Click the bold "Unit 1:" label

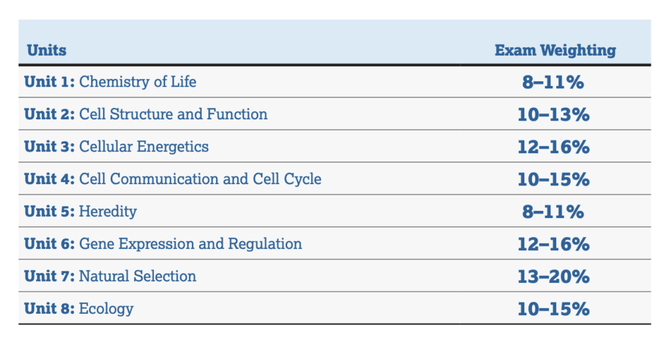pos(50,82)
